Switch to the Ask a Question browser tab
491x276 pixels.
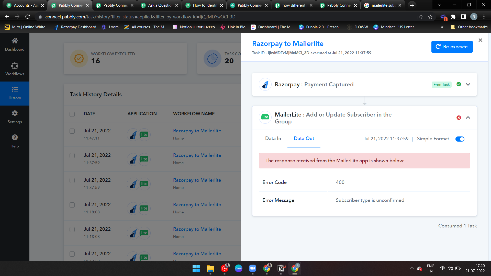[x=159, y=5]
